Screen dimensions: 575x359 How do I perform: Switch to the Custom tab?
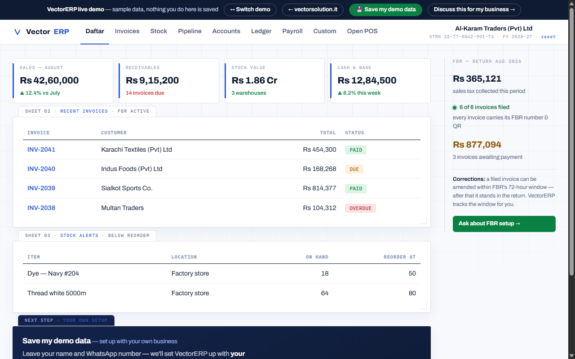coord(325,31)
